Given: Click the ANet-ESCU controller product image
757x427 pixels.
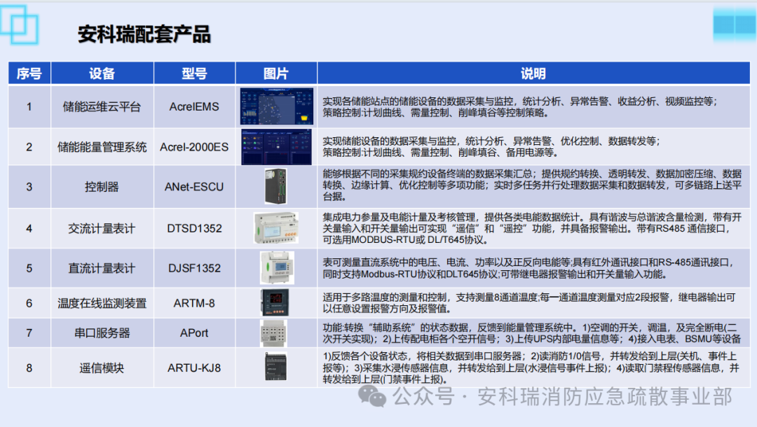Looking at the screenshot, I should coord(275,186).
